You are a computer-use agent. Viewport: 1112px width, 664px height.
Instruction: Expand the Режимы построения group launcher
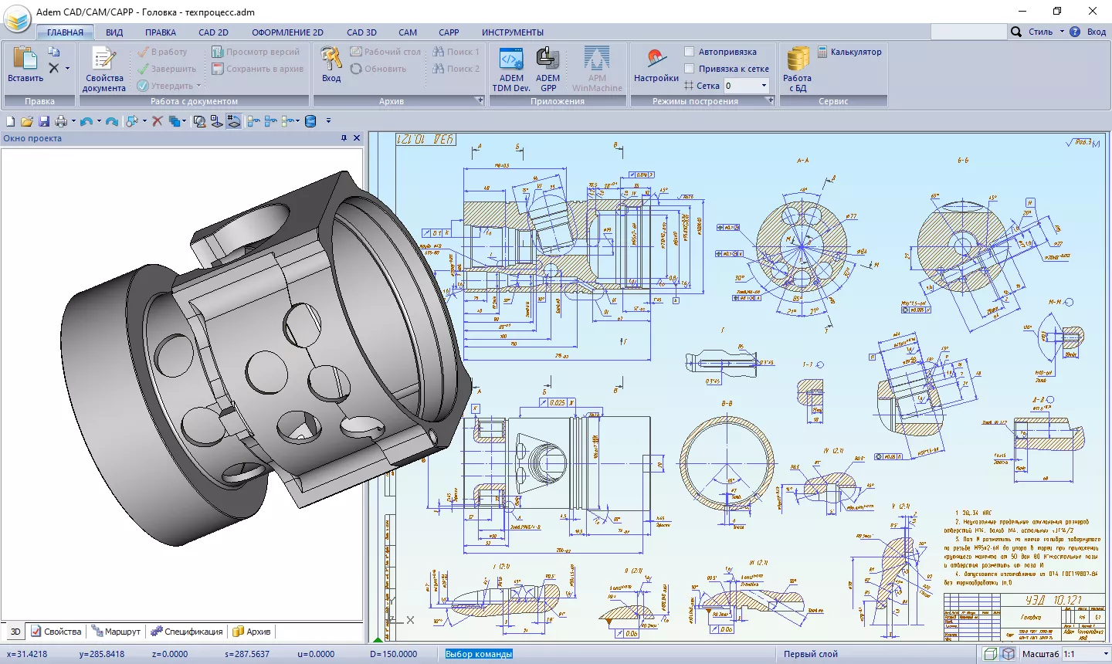770,100
